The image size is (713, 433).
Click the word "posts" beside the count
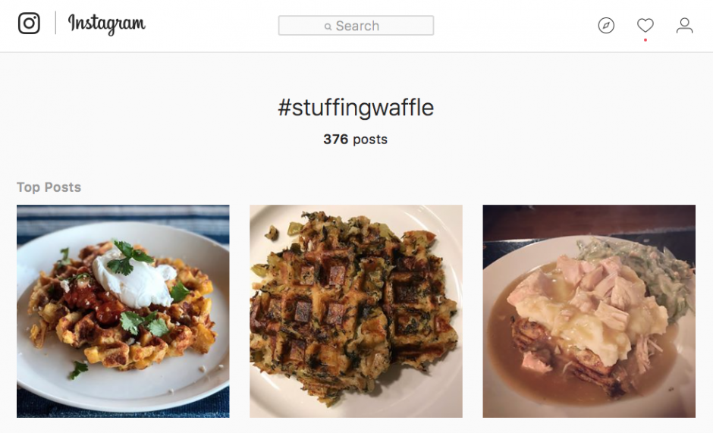click(370, 140)
